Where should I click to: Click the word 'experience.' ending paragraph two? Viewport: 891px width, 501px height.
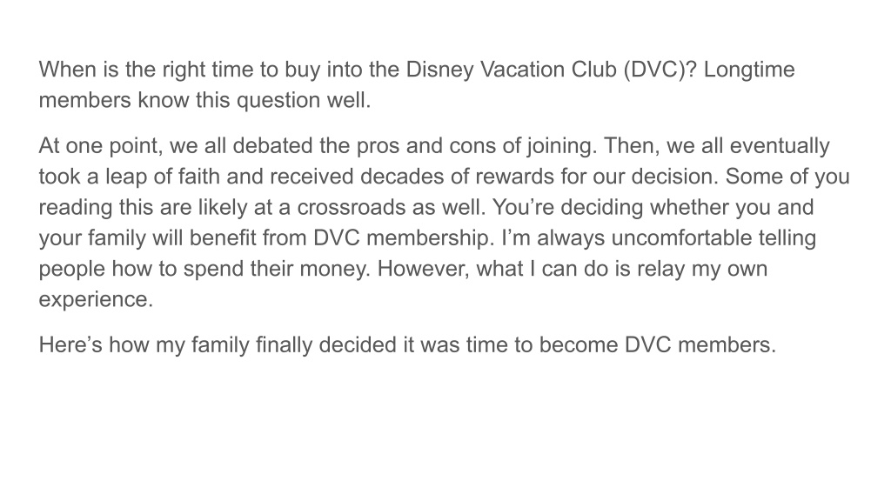pos(96,299)
